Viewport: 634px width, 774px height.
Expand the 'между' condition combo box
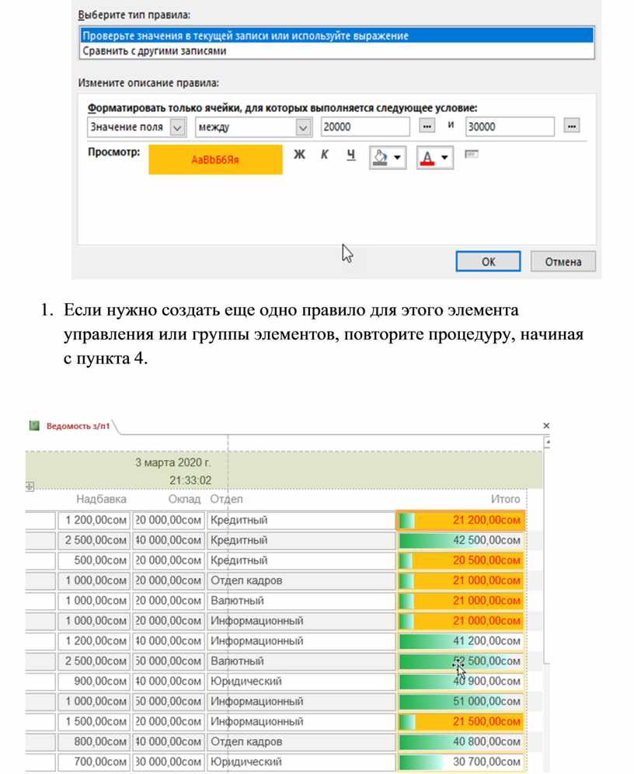pyautogui.click(x=304, y=128)
